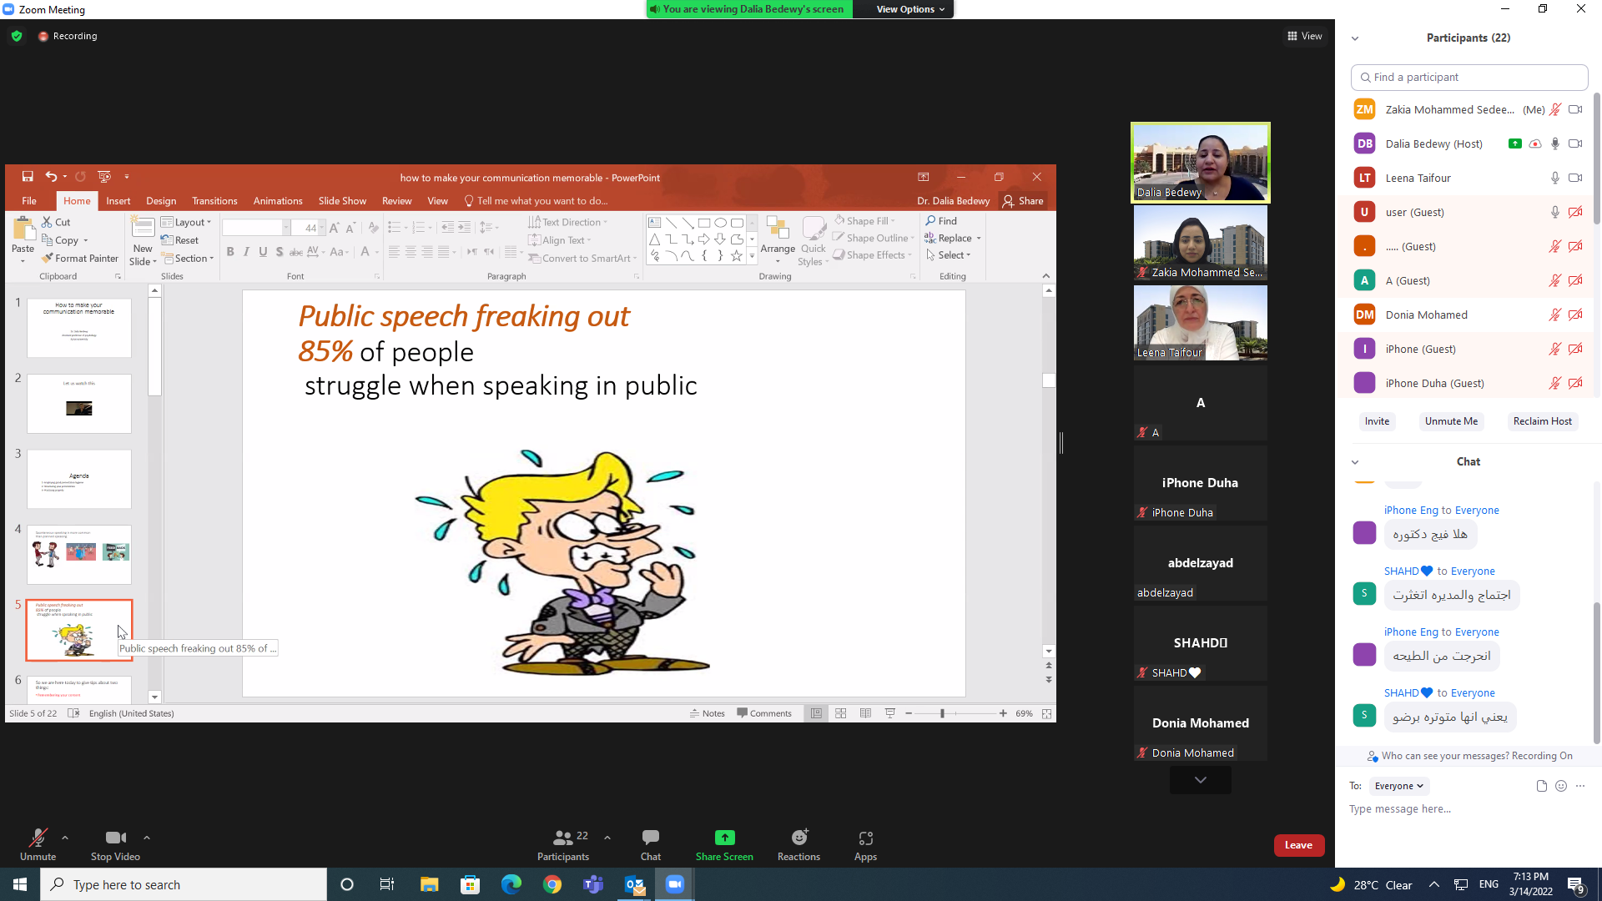
Task: Open the Apps icon in Zoom toolbar
Action: point(865,838)
